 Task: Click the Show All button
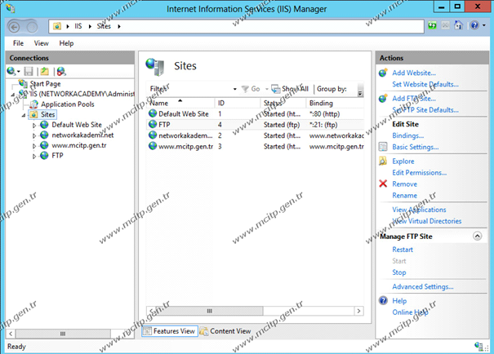[x=290, y=89]
